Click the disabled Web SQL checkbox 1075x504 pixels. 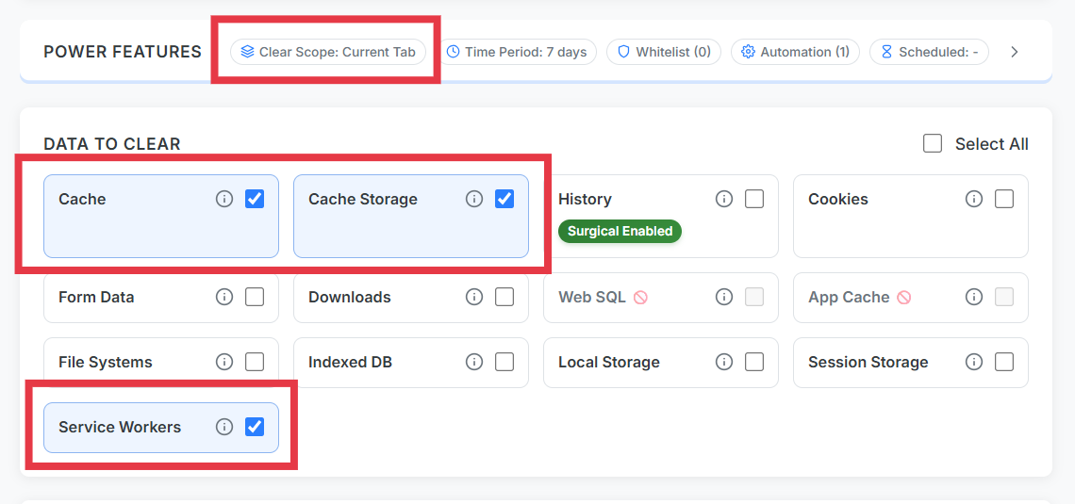point(754,297)
